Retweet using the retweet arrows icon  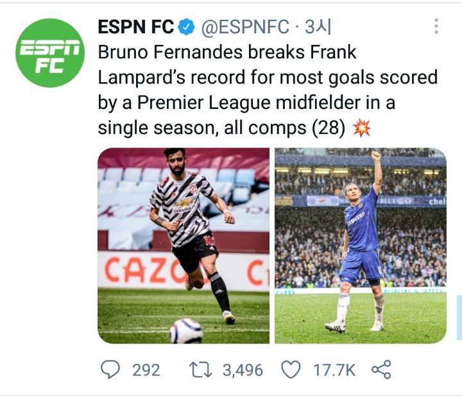click(199, 370)
